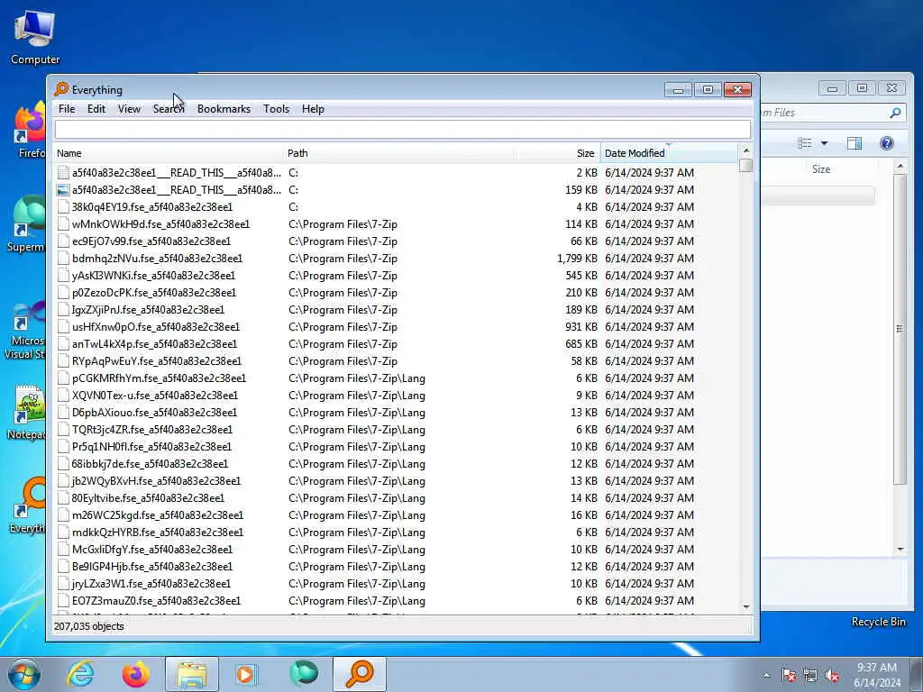The height and width of the screenshot is (692, 923).
Task: Select file McGxliDfgY.fse_a5f40a83e2c38ee1
Action: click(151, 549)
